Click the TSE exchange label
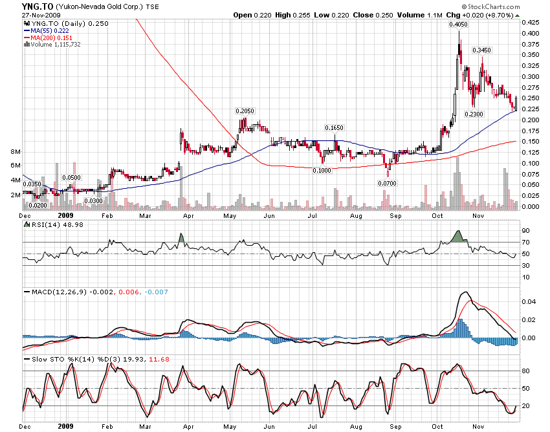 click(x=152, y=6)
